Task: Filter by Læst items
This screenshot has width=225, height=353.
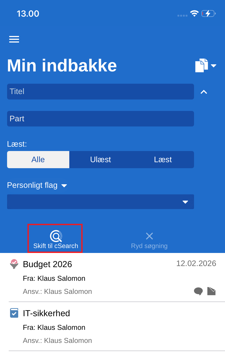Action: click(x=163, y=159)
